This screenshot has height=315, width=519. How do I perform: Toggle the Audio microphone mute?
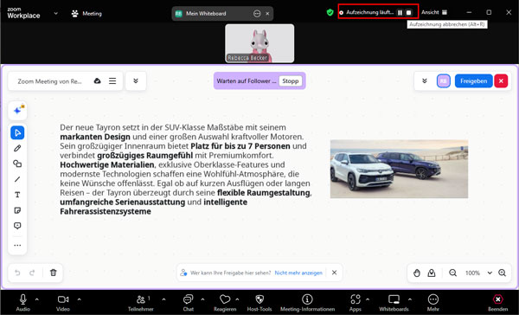[x=22, y=302]
